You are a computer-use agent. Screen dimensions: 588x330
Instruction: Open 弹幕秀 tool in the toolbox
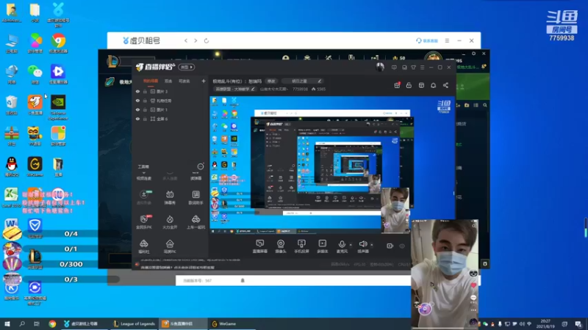pyautogui.click(x=170, y=197)
